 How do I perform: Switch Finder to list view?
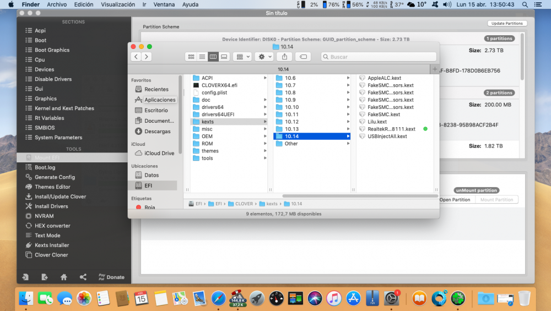[x=202, y=57]
